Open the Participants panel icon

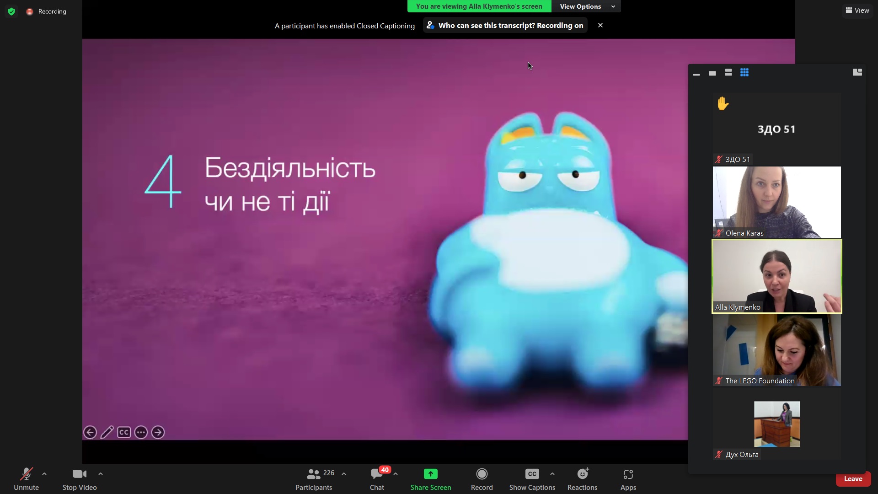click(314, 474)
